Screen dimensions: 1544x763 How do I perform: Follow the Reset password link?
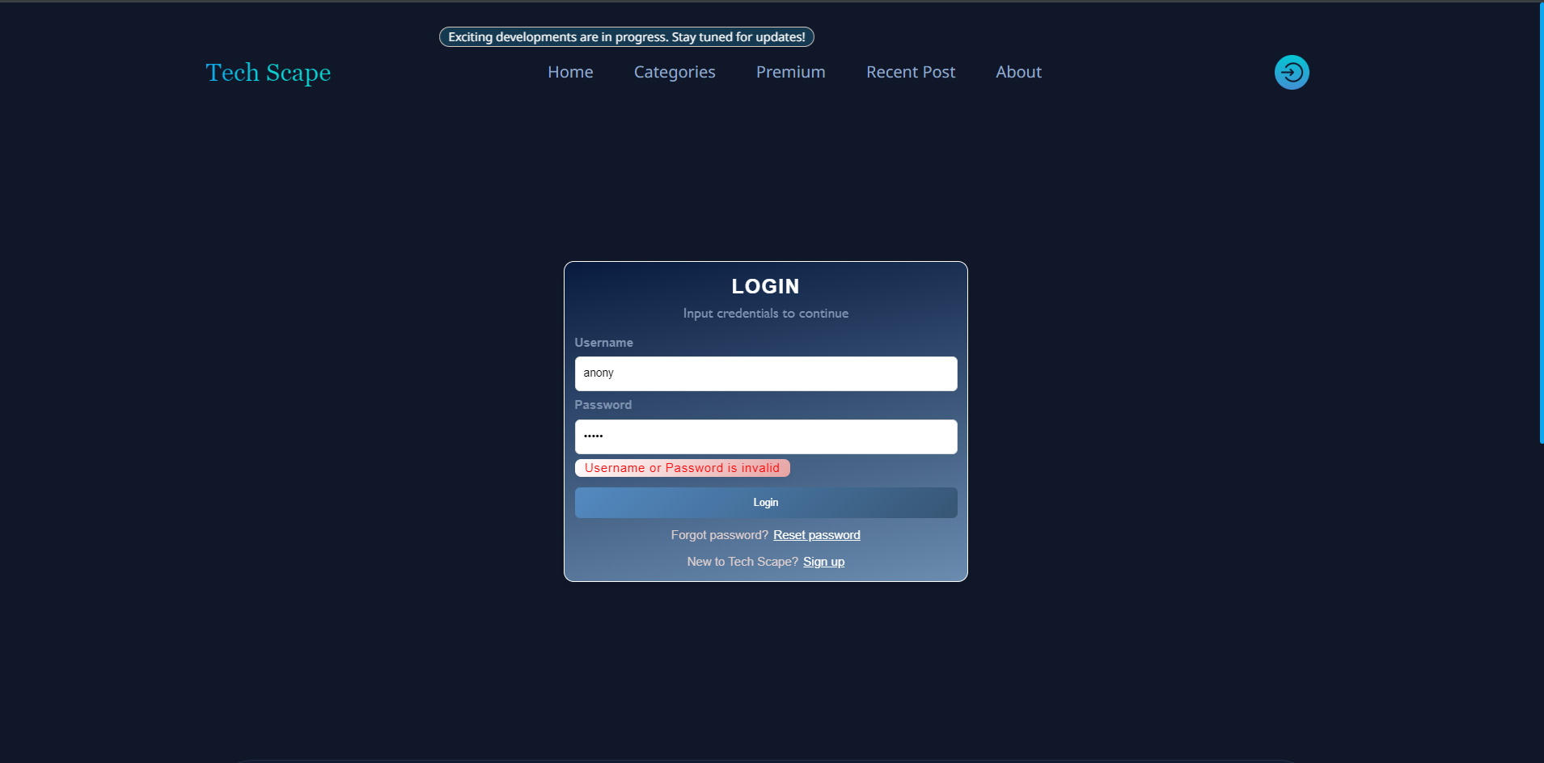(x=817, y=535)
